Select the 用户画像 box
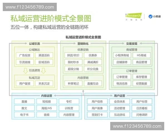167x133 pixels. coord(97,108)
